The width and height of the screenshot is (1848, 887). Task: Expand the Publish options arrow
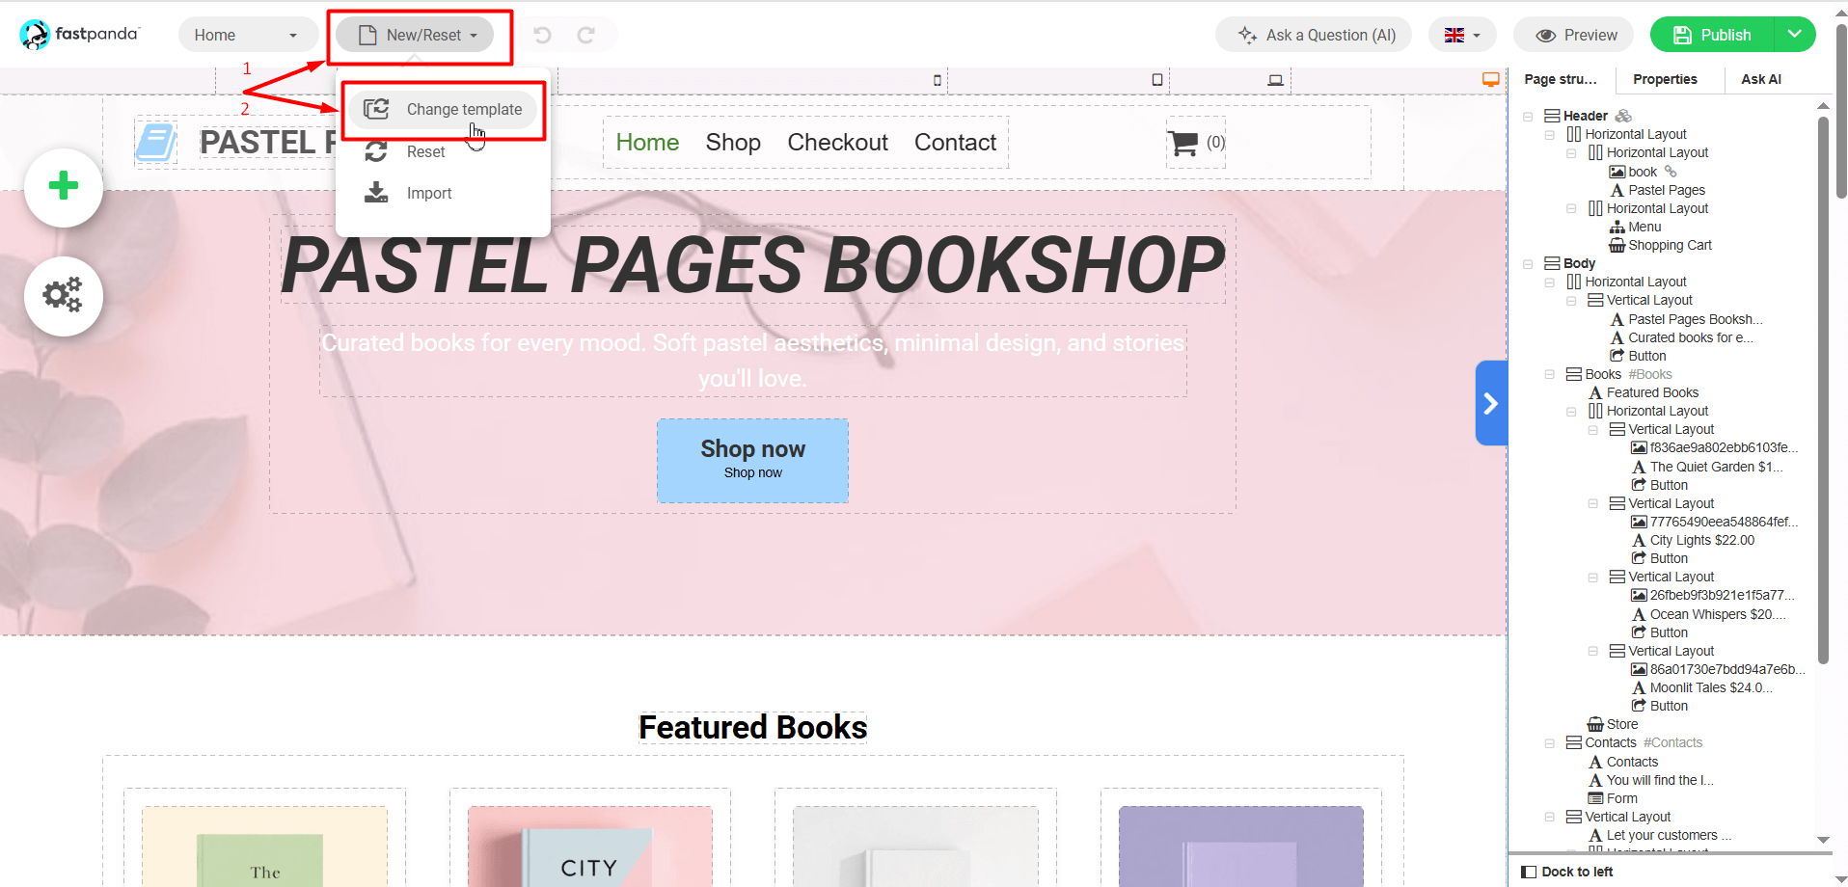(1794, 35)
